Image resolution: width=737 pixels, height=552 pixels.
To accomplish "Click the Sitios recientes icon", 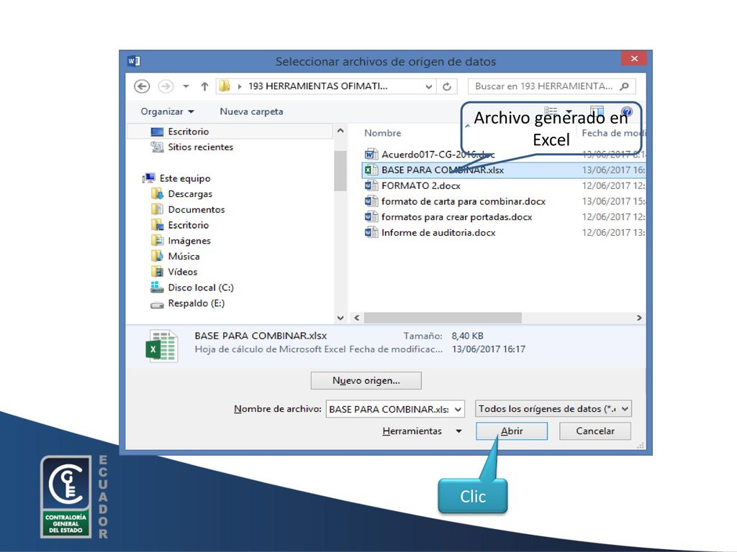I will [x=157, y=147].
